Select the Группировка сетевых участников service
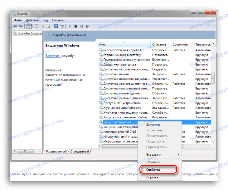The height and width of the screenshot is (191, 228). [x=155, y=60]
